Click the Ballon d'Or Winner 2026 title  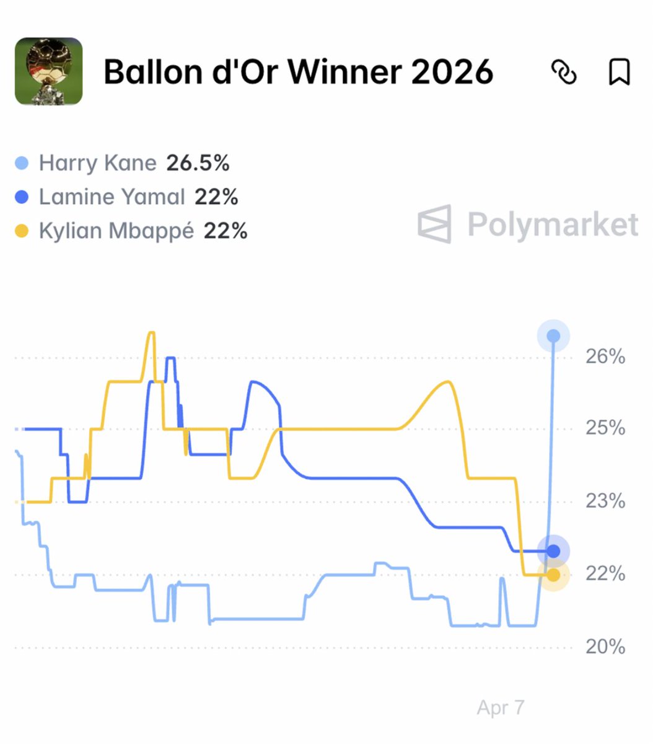(x=298, y=72)
